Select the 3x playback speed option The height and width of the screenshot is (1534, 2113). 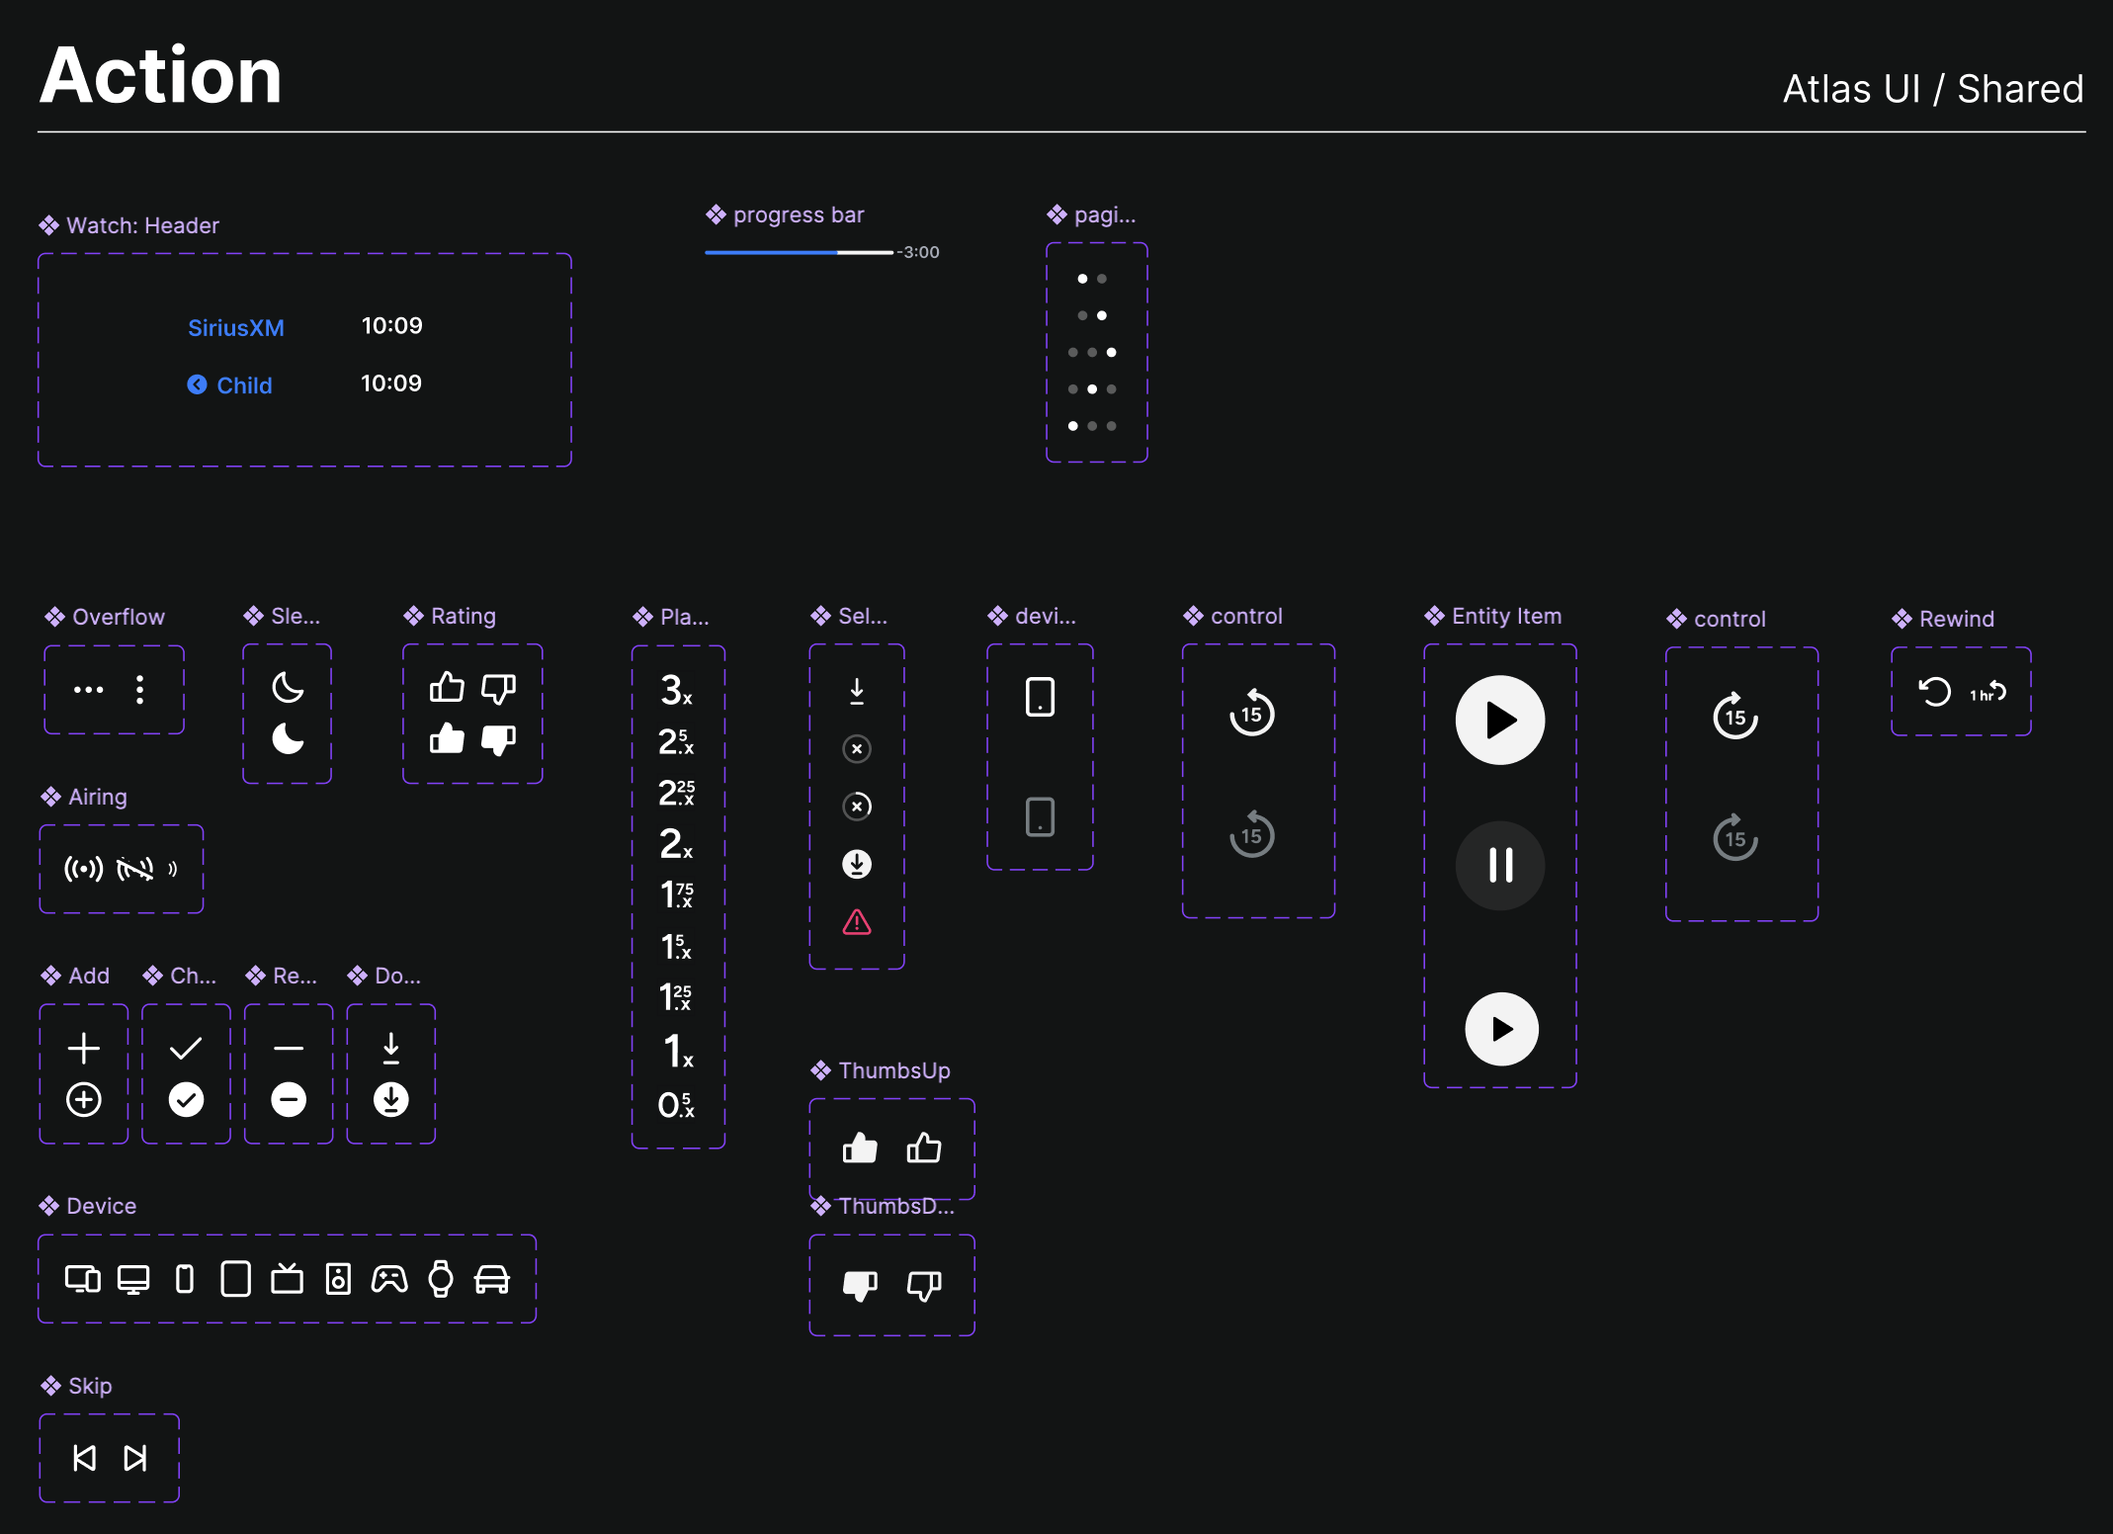(677, 690)
